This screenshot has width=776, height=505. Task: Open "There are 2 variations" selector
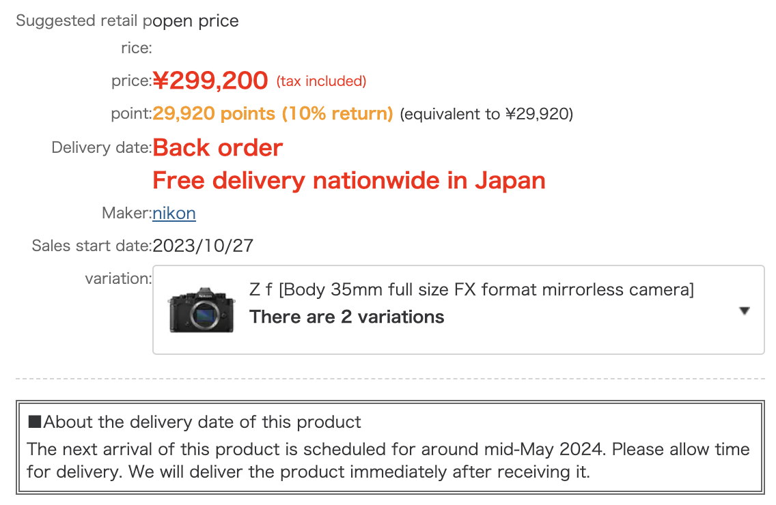point(347,317)
